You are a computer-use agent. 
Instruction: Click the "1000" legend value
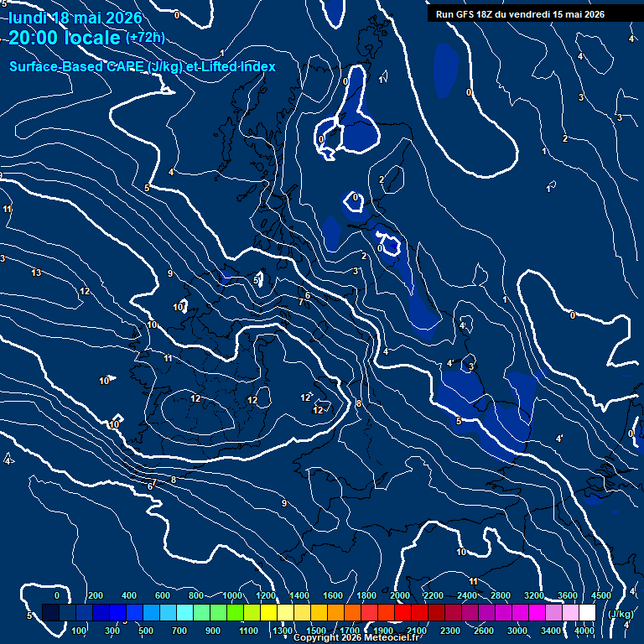232,595
